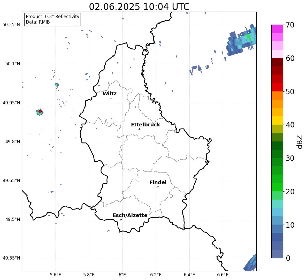Click the 49.8°N latitude label

[13, 142]
